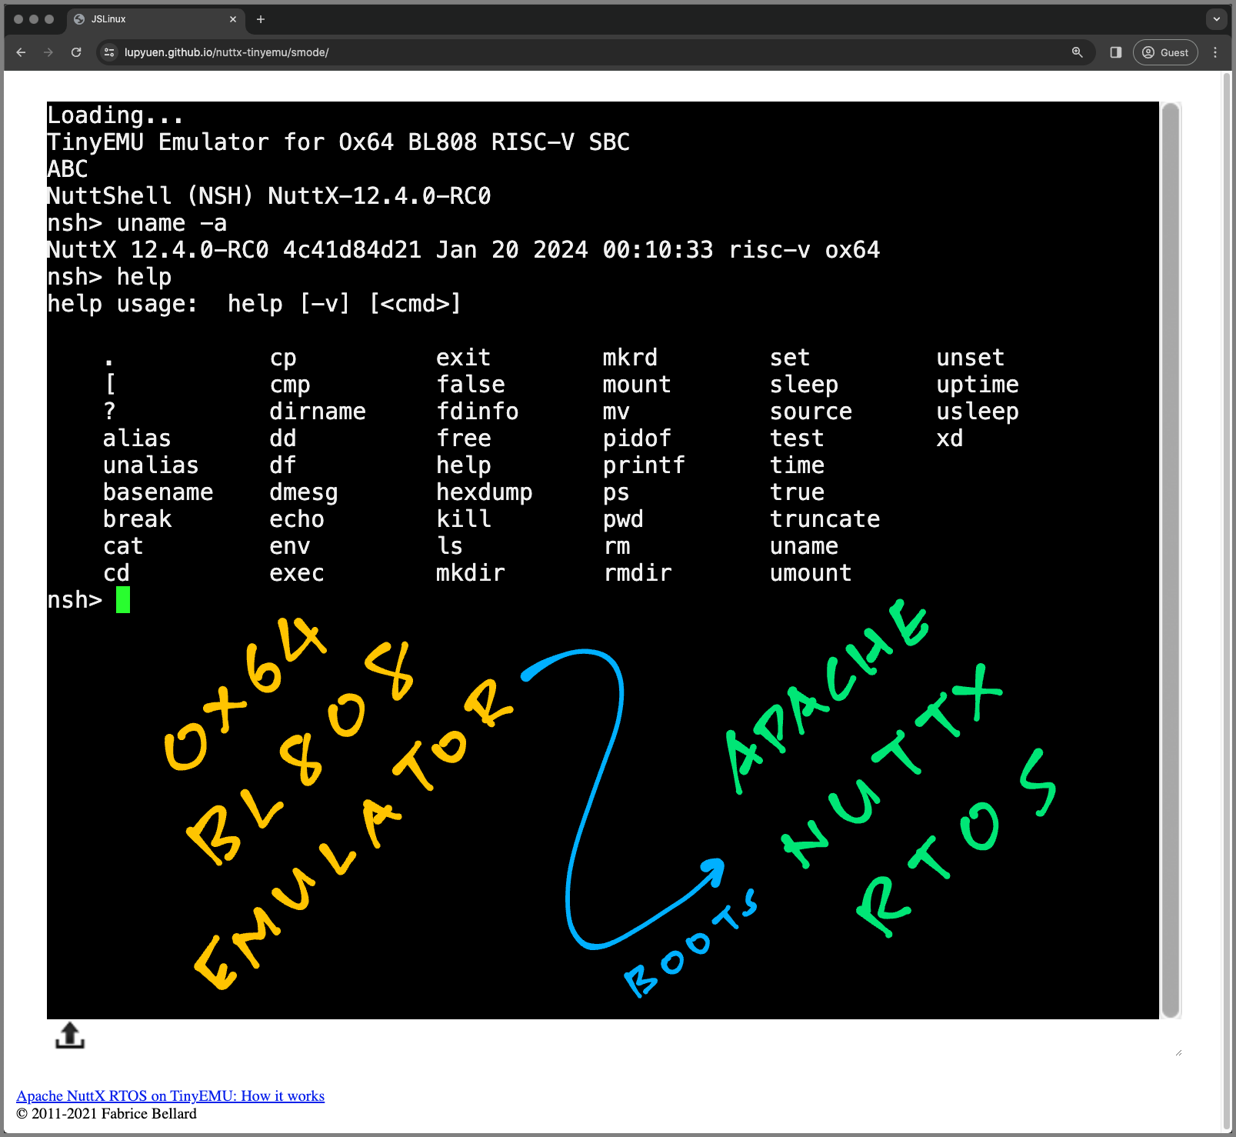Click the 'dmesg' command text

click(x=304, y=492)
